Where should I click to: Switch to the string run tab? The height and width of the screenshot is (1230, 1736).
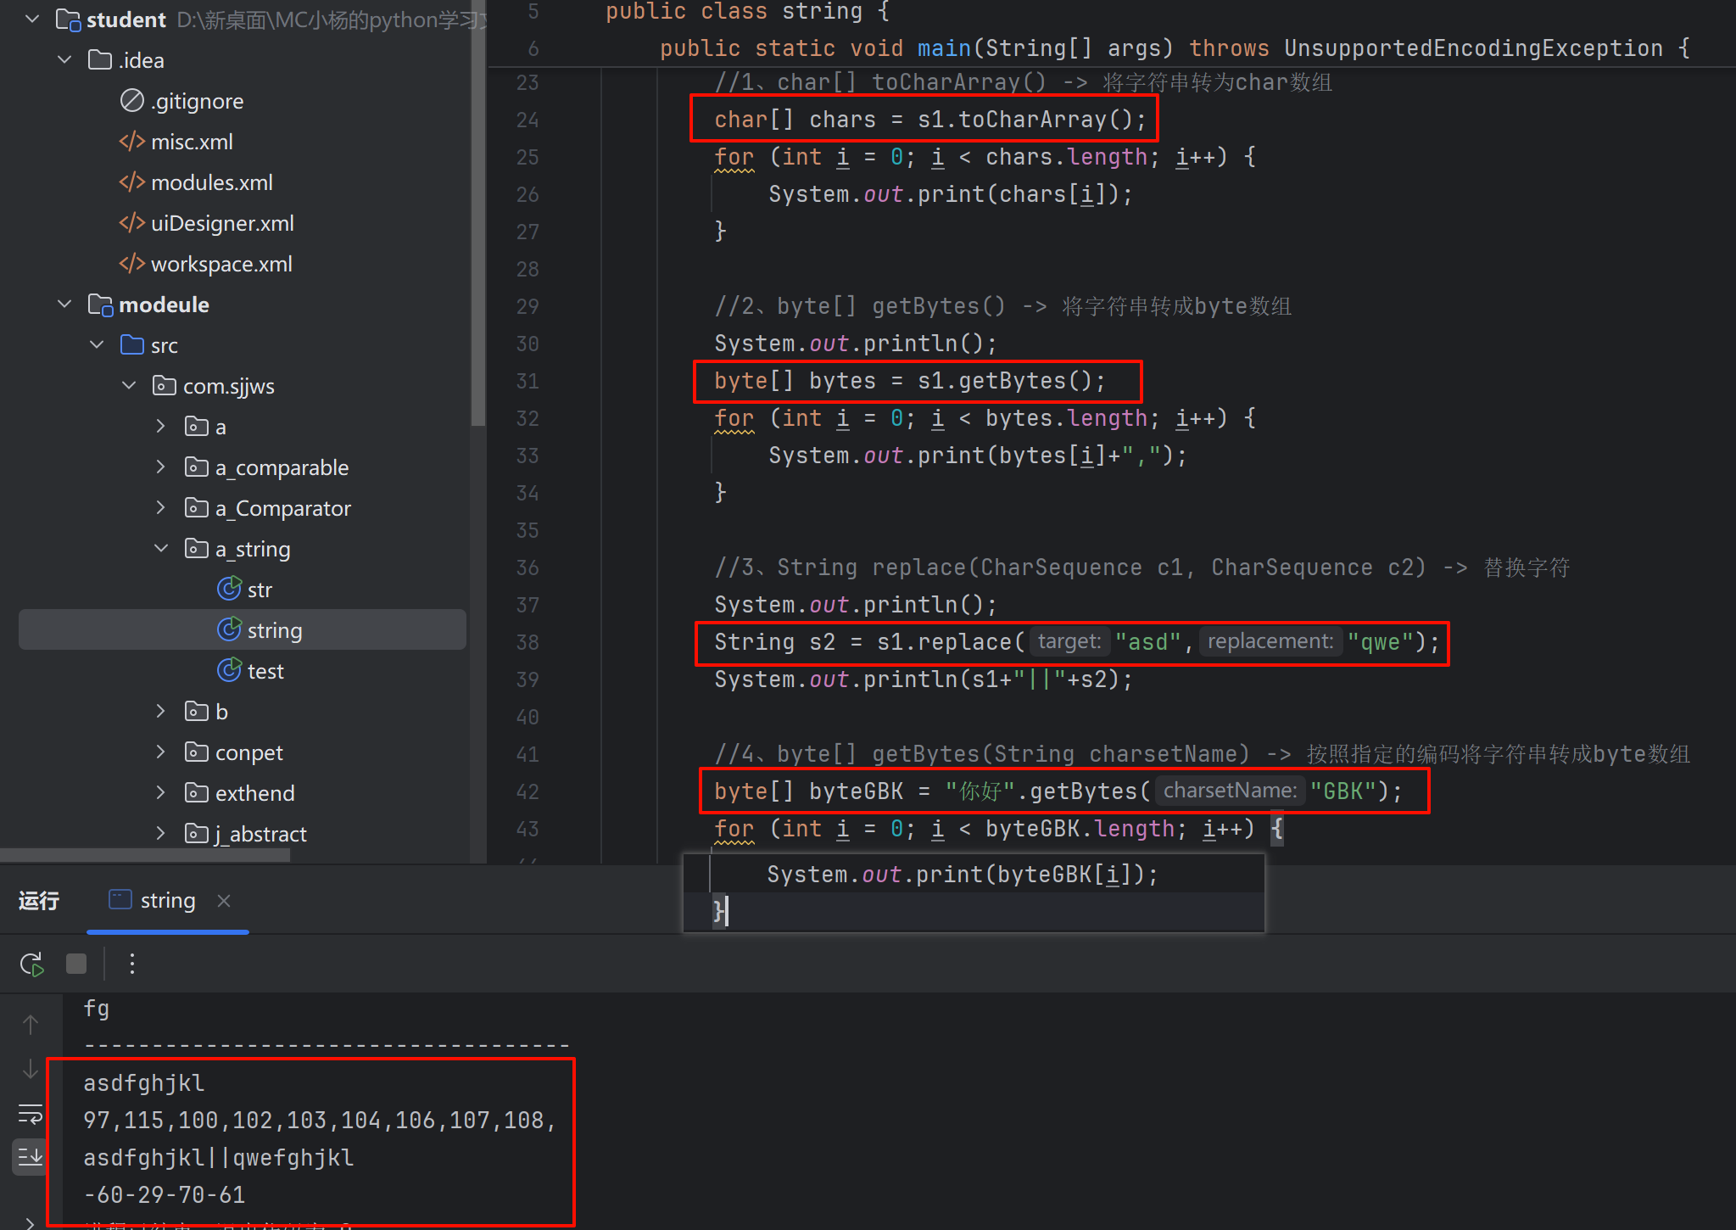tap(166, 900)
